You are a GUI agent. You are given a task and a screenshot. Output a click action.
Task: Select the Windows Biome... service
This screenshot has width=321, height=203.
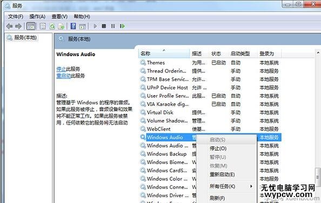pyautogui.click(x=168, y=162)
